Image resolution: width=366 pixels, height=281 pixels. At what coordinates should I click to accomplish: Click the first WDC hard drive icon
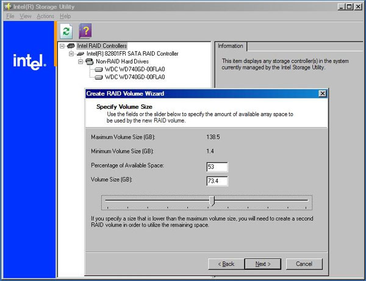99,70
